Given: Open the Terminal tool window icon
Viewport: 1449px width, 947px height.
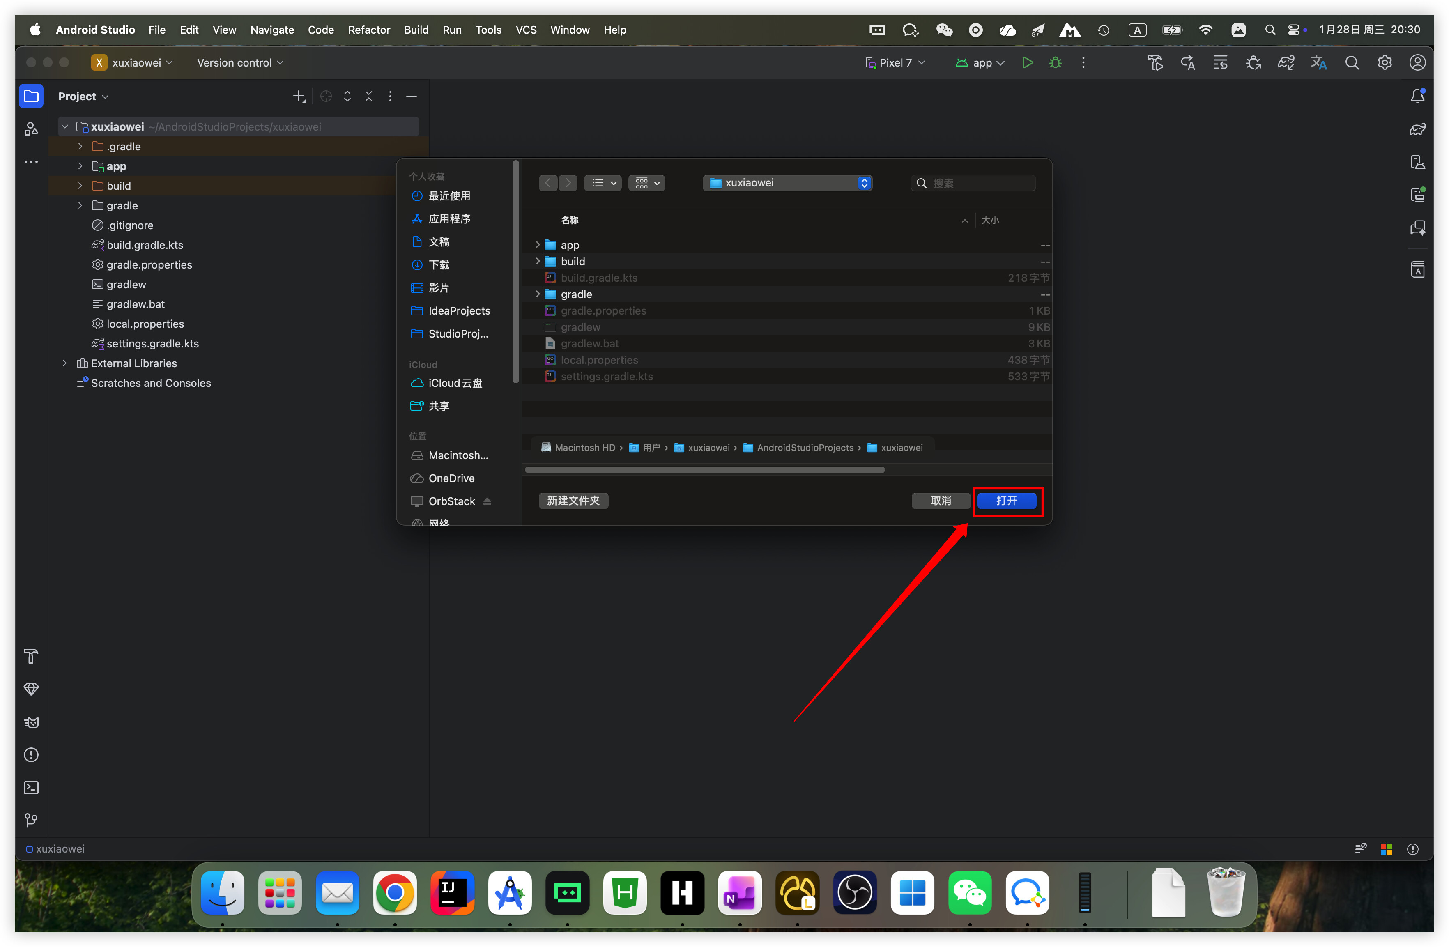Looking at the screenshot, I should (x=31, y=788).
